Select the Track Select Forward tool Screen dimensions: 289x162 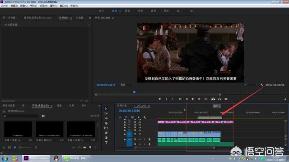pos(106,113)
